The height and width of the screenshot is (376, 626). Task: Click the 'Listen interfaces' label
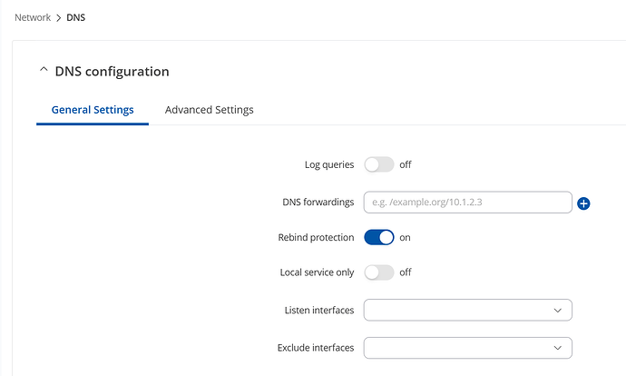coord(319,310)
